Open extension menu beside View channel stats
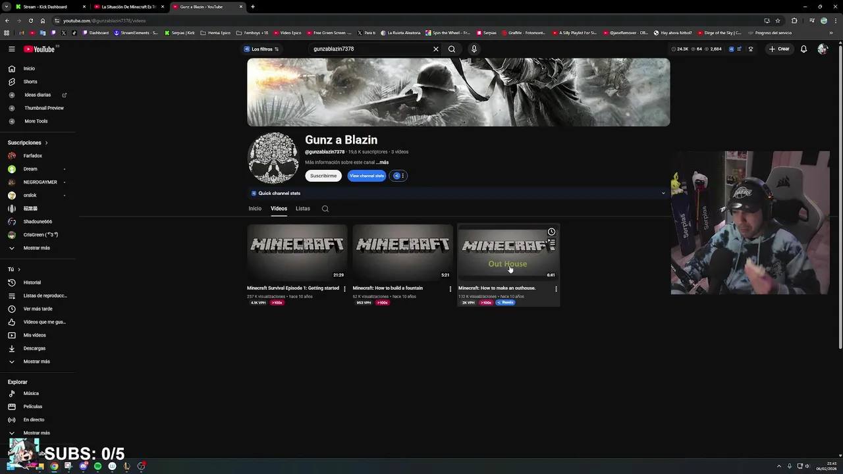843x474 pixels. click(x=400, y=176)
